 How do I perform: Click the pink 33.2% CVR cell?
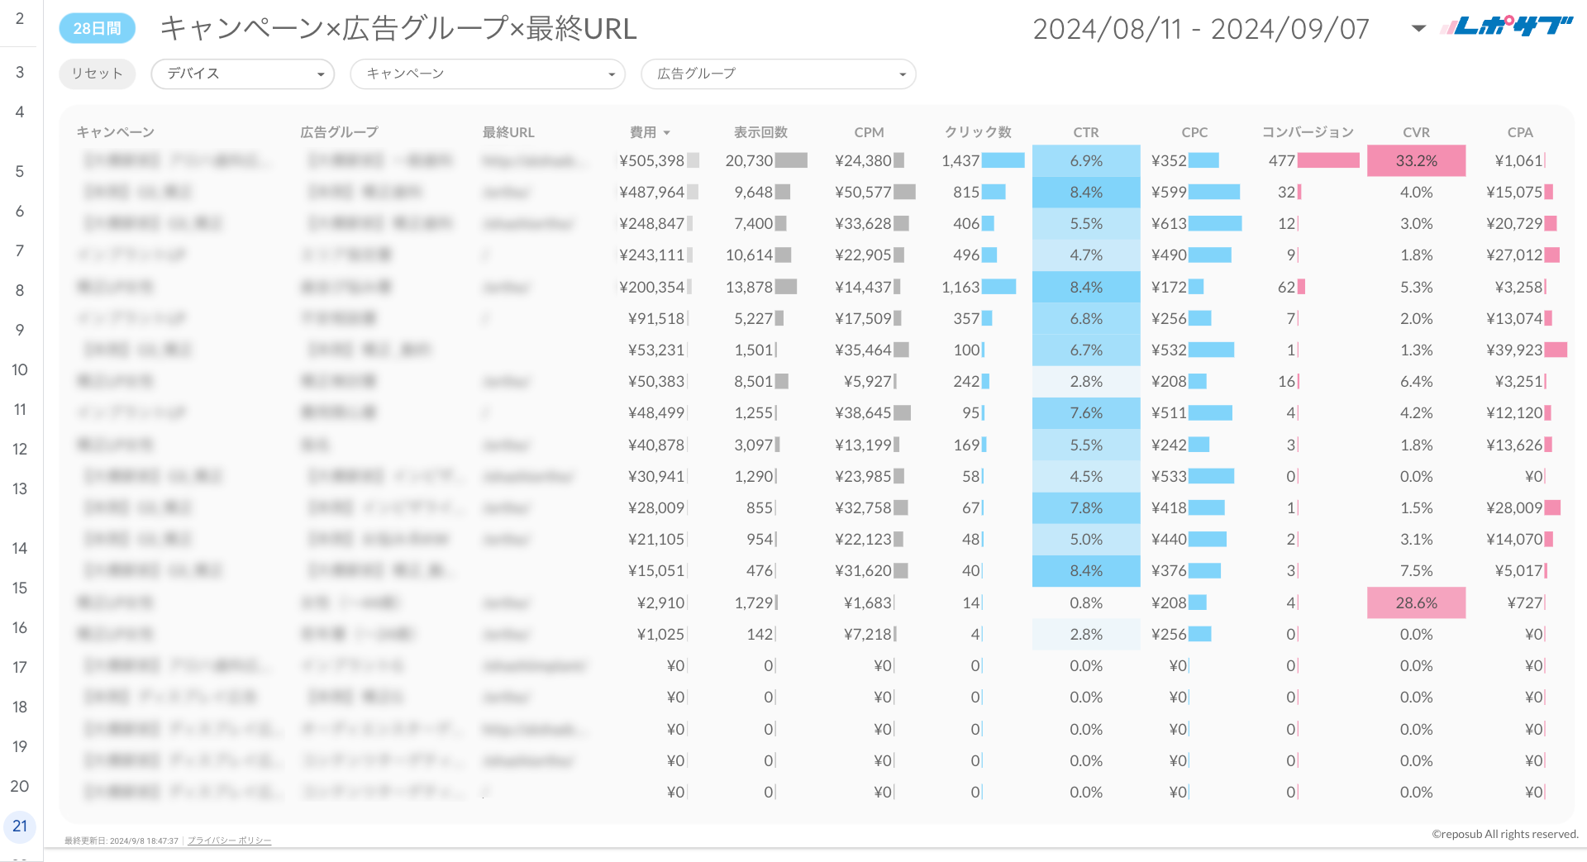1416,161
